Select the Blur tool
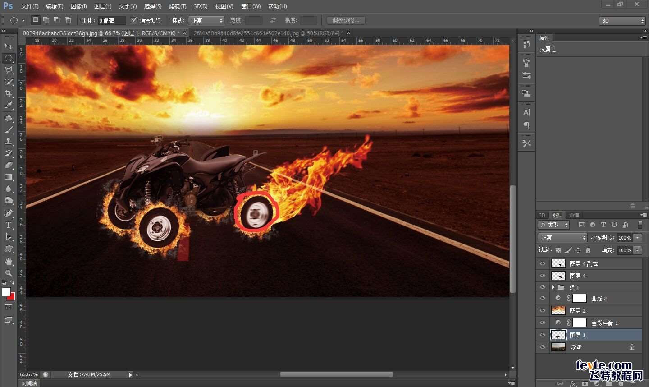 [9, 189]
